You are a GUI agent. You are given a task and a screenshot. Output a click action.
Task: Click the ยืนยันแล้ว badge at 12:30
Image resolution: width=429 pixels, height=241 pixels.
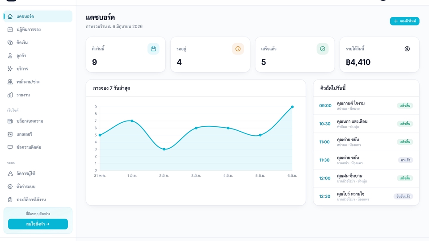click(x=403, y=196)
